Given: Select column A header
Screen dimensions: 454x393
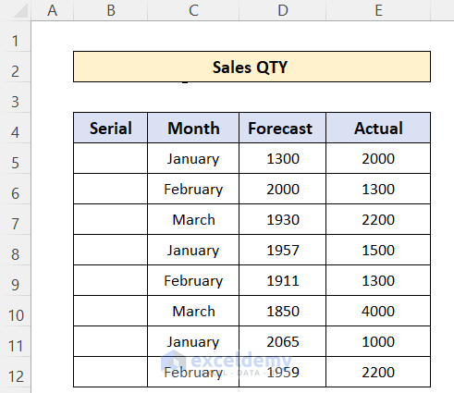Looking at the screenshot, I should [53, 10].
